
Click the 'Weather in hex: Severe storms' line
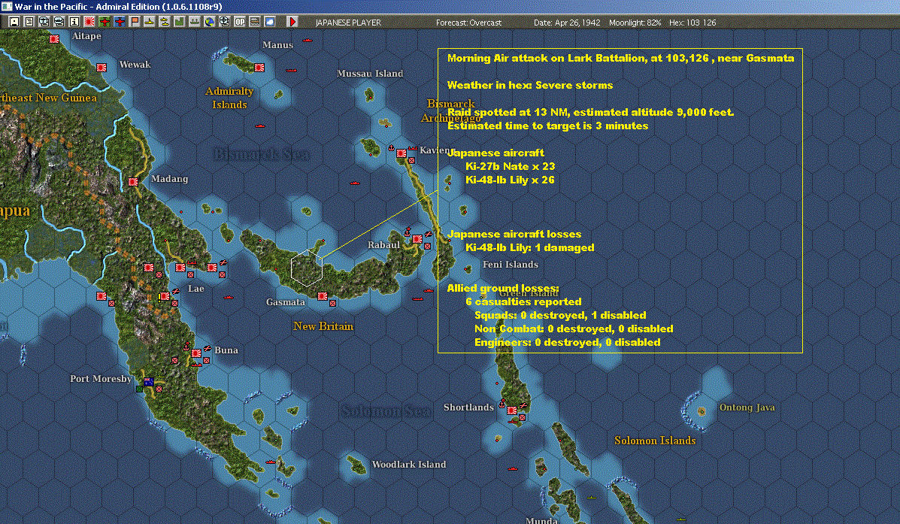pos(530,85)
